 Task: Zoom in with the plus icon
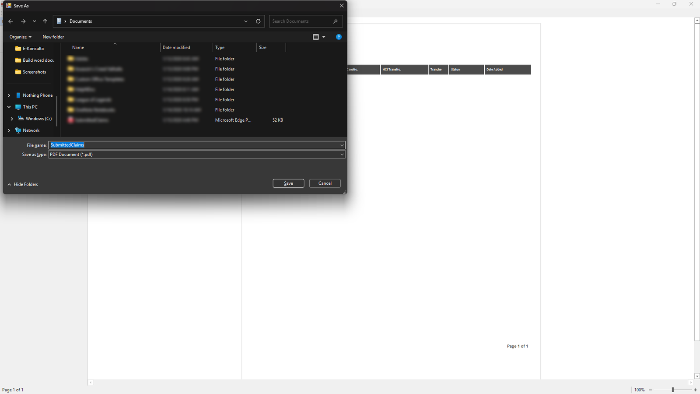[x=696, y=390]
